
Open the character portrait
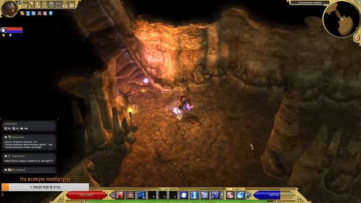pyautogui.click(x=10, y=9)
